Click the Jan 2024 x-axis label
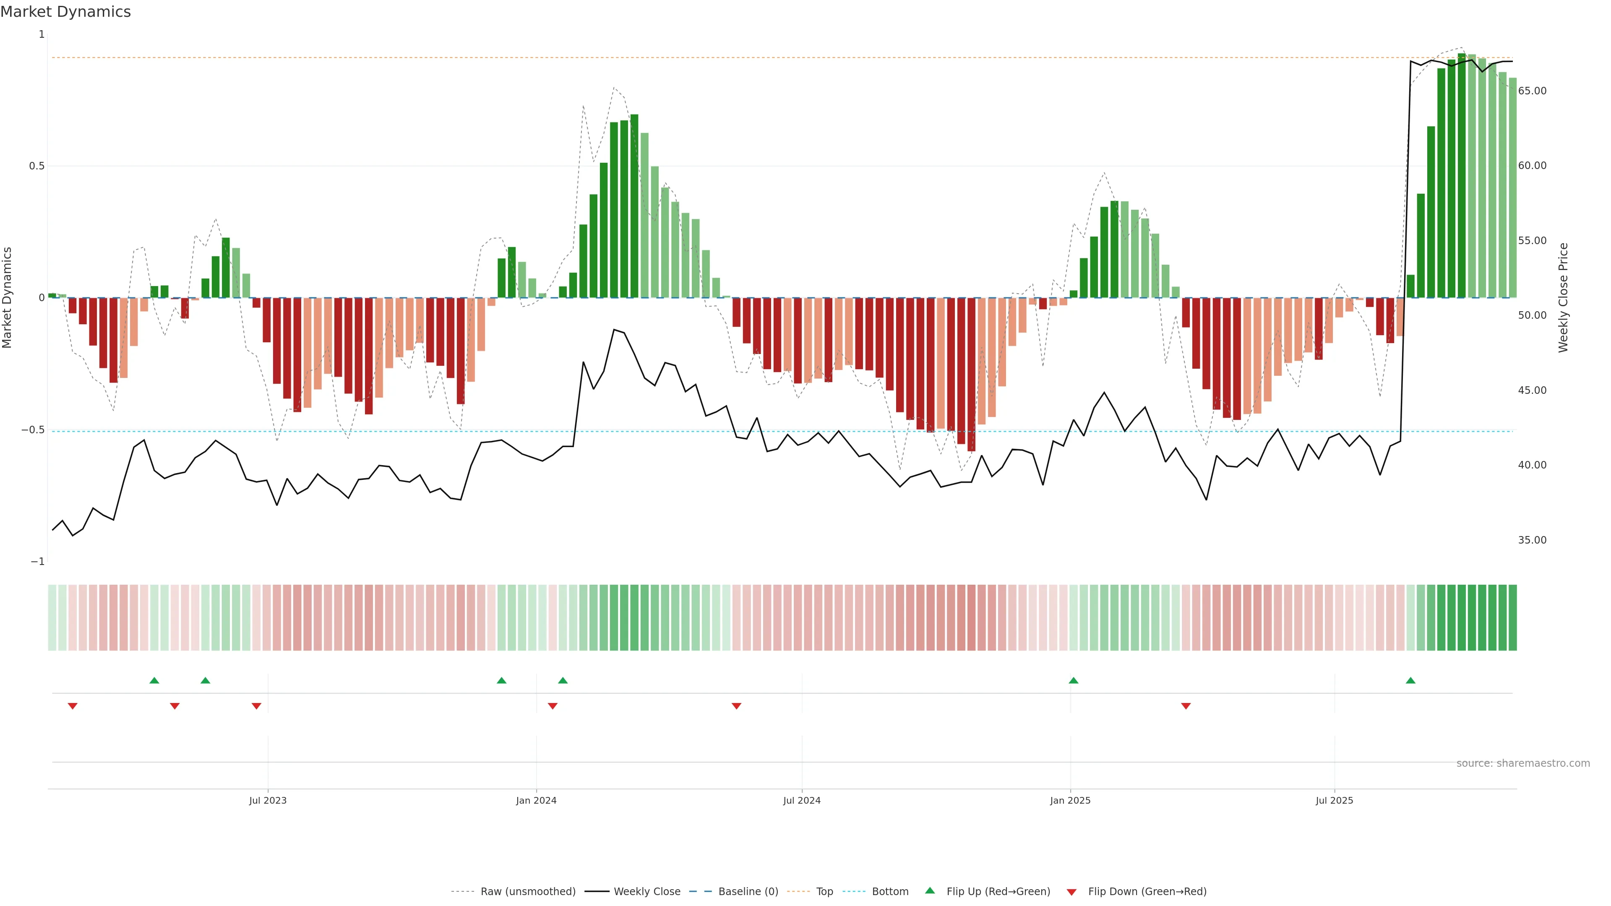The image size is (1611, 906). point(536,800)
